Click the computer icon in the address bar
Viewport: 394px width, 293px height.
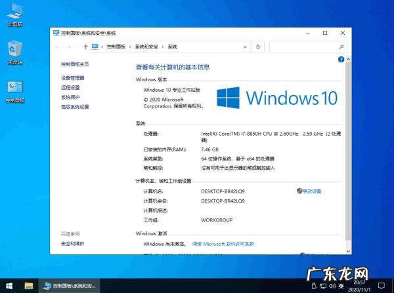[95, 47]
